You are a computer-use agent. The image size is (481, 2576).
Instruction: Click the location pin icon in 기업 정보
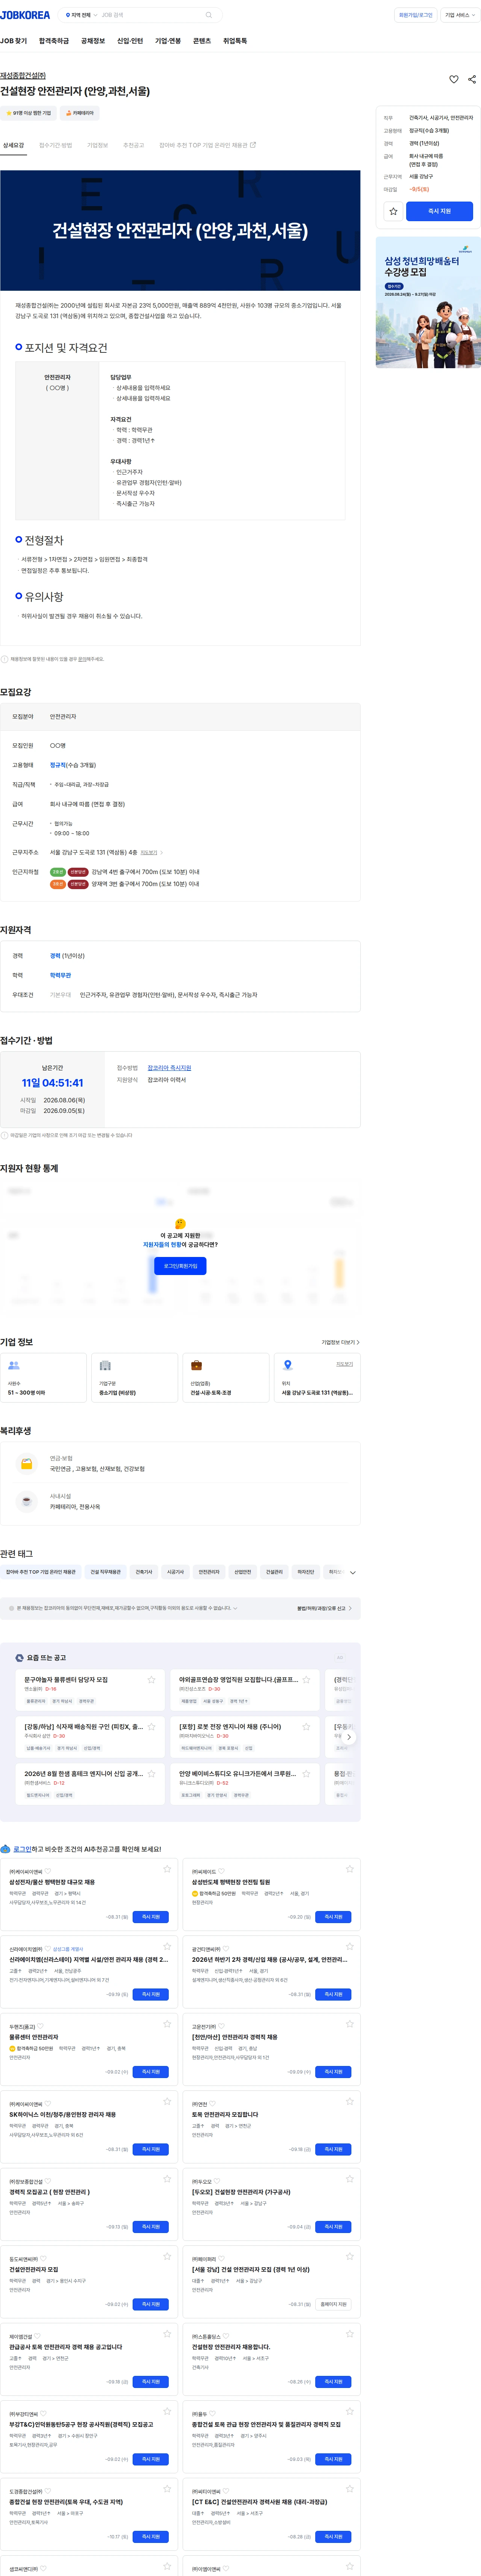pos(288,1365)
